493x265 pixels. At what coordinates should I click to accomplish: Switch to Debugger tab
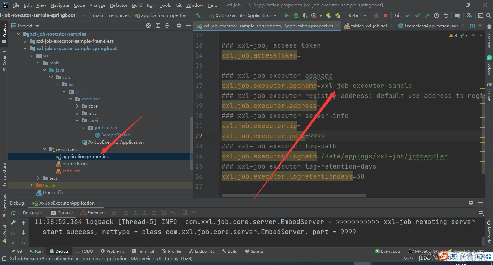click(x=32, y=213)
